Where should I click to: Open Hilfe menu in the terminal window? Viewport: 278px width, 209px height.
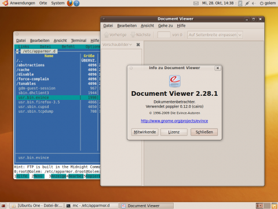[95, 41]
